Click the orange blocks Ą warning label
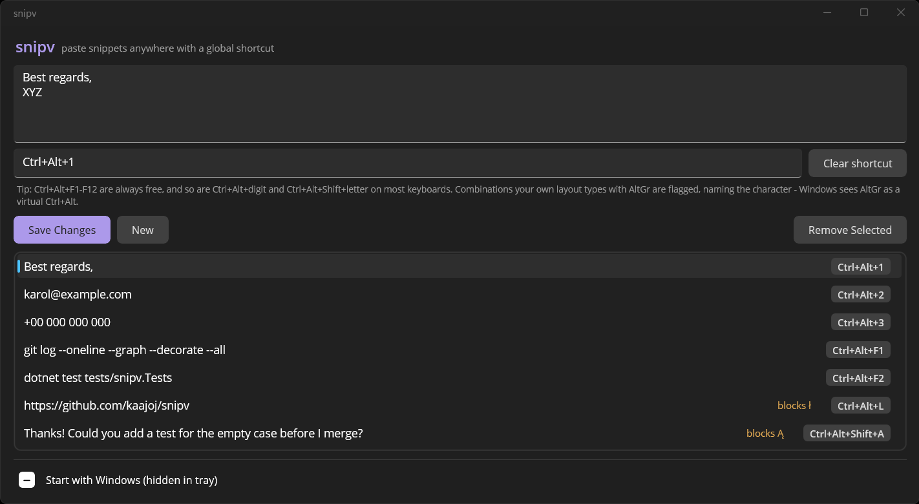The width and height of the screenshot is (919, 504). click(765, 434)
